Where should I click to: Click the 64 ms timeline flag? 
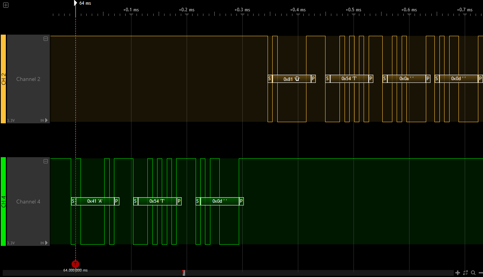[x=76, y=3]
